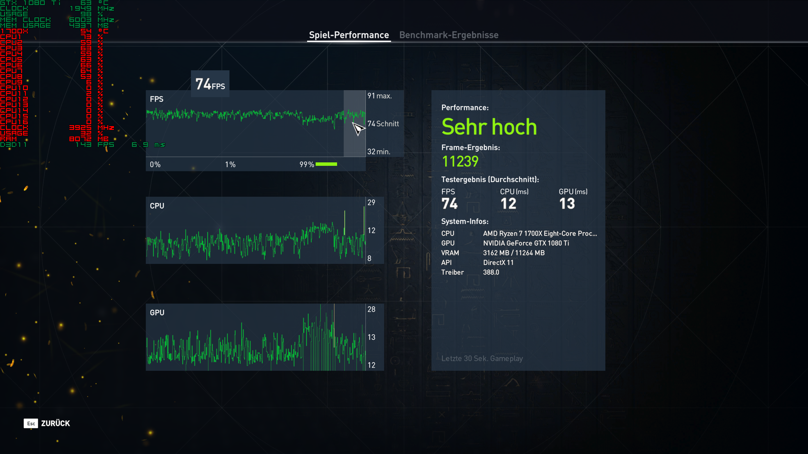Image resolution: width=808 pixels, height=454 pixels.
Task: Switch to the Benchmark-Ergebnisse tab
Action: tap(449, 35)
